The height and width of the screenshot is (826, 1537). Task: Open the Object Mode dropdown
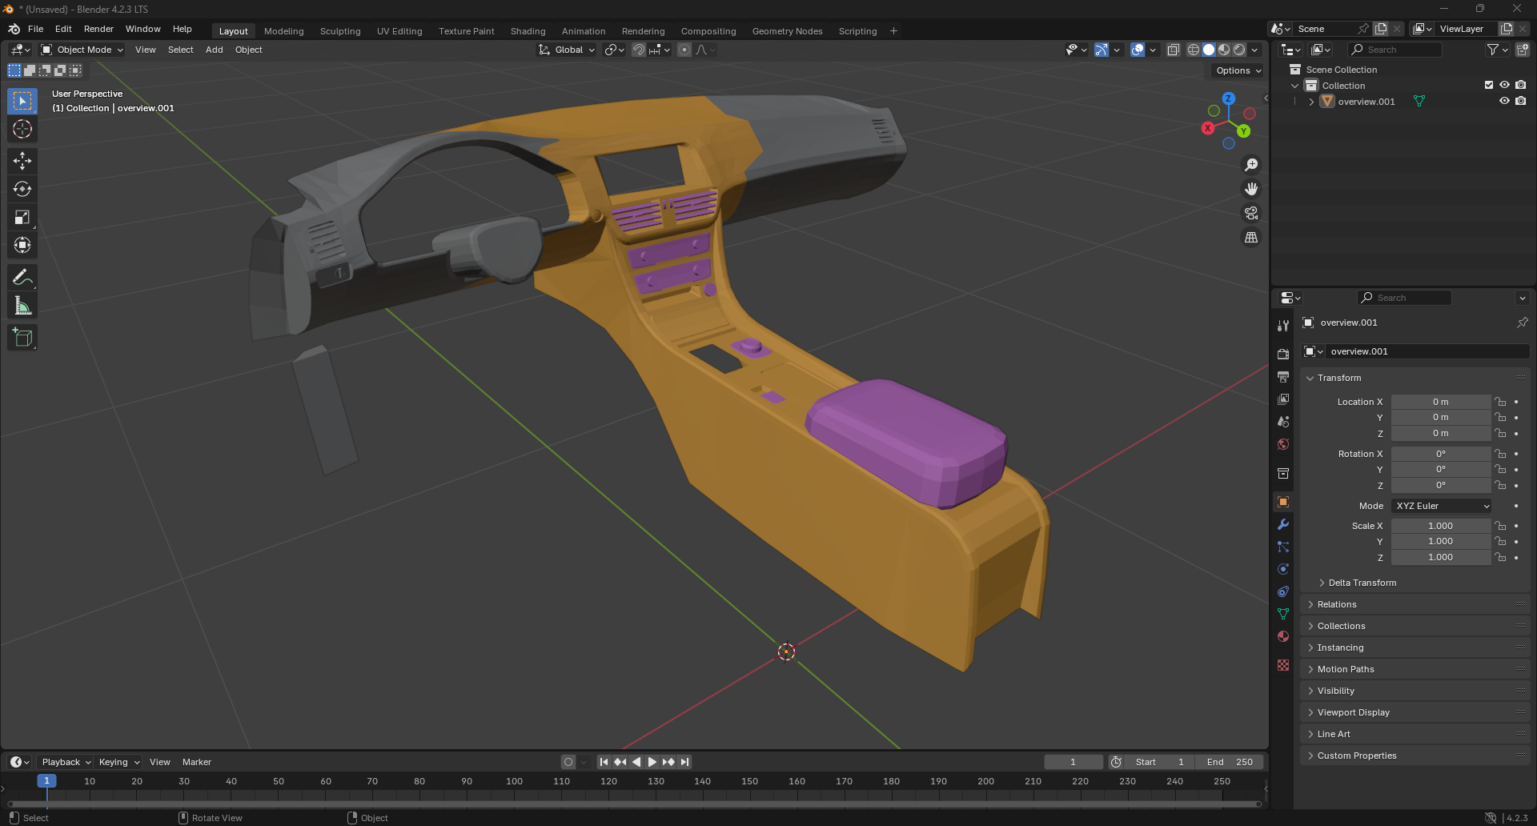tap(82, 50)
